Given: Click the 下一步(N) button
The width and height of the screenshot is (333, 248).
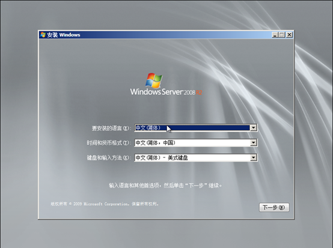Looking at the screenshot, I should click(274, 207).
